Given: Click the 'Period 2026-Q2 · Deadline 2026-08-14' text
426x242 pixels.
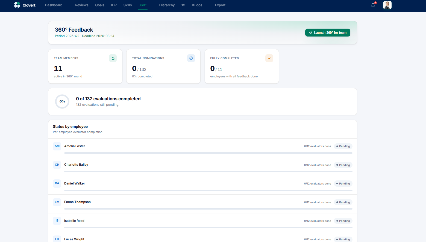Looking at the screenshot, I should point(85,36).
